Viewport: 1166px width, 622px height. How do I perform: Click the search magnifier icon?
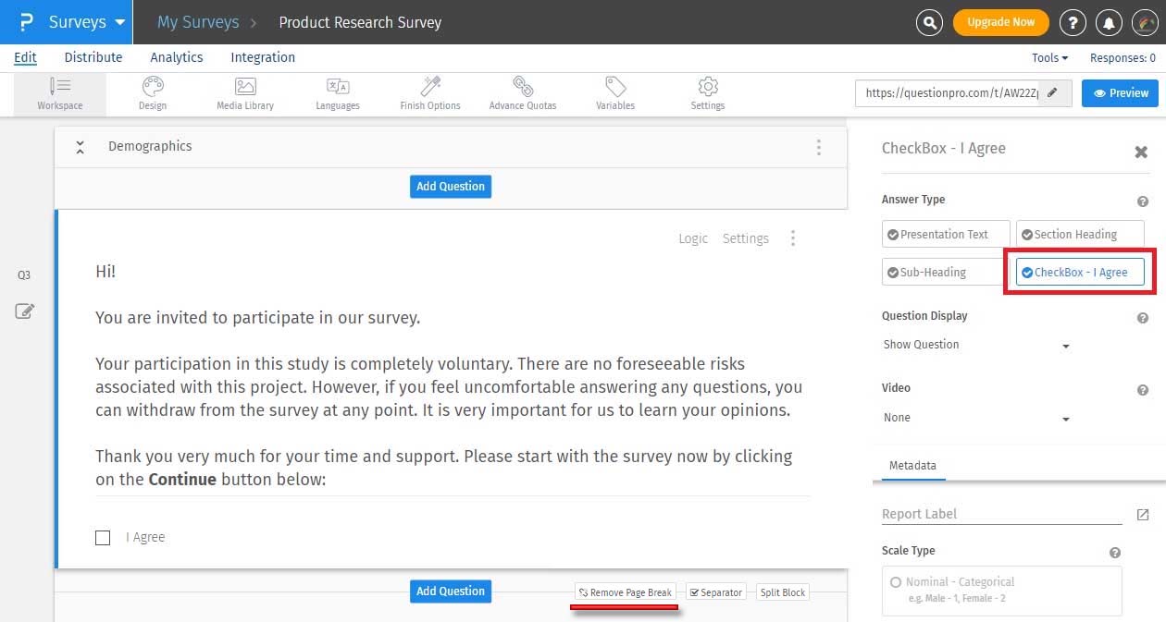pos(929,22)
